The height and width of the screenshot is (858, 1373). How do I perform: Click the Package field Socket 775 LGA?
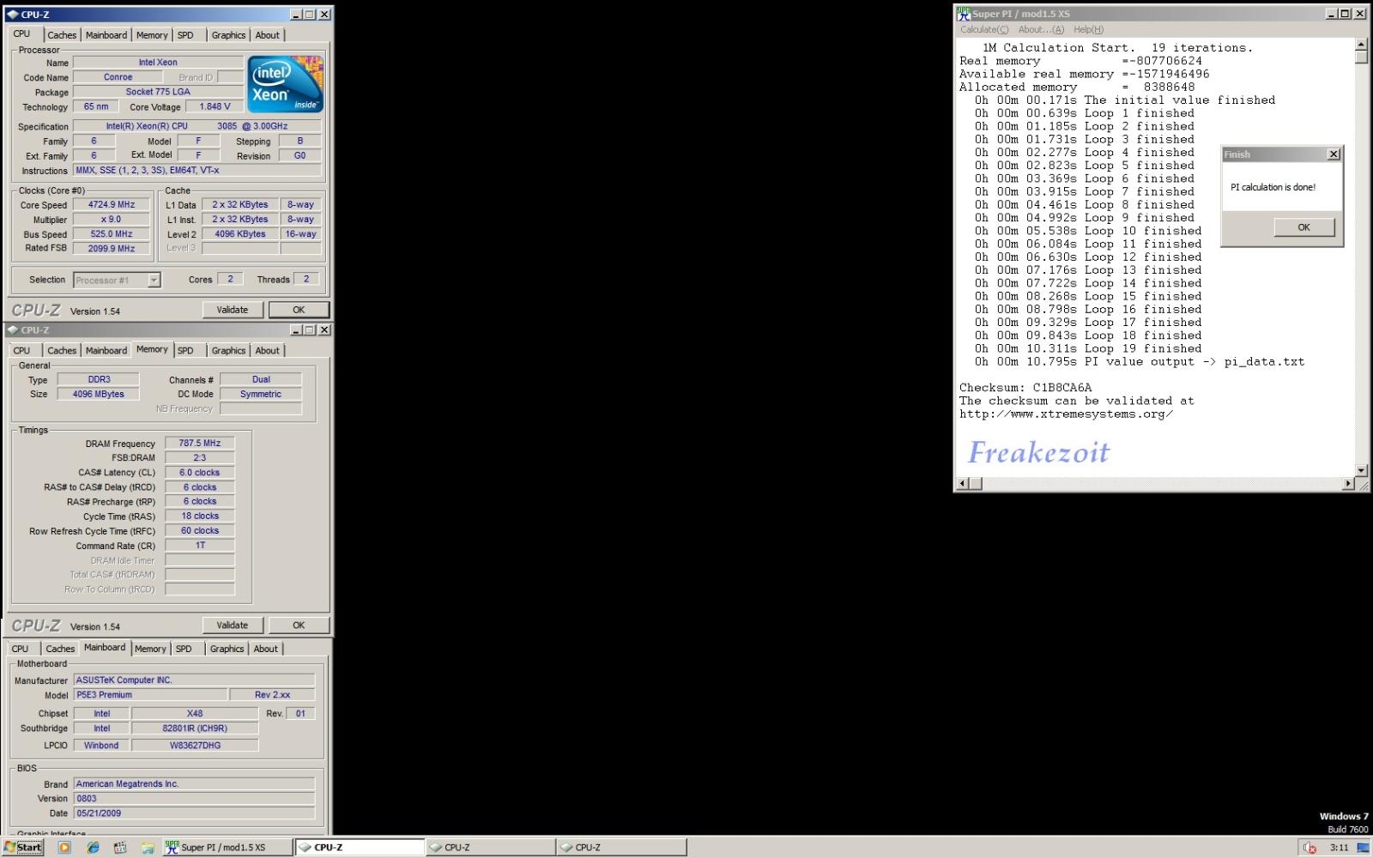tap(158, 92)
